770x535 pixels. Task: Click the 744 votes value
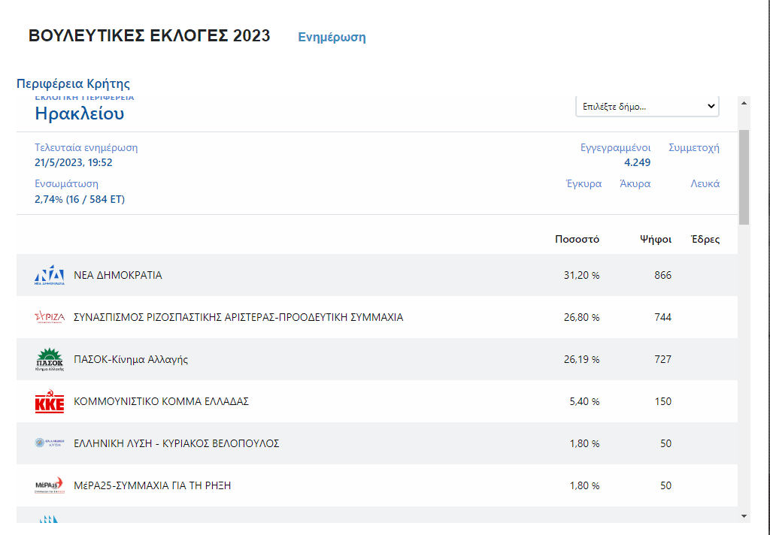click(663, 318)
